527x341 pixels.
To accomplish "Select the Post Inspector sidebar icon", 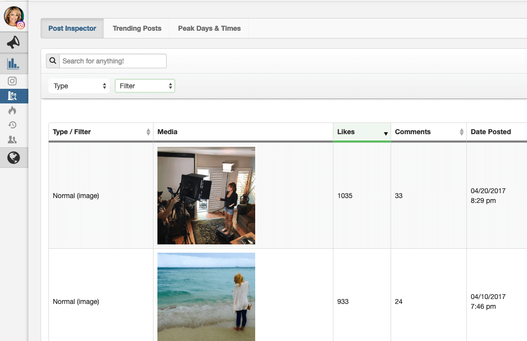I will click(12, 96).
